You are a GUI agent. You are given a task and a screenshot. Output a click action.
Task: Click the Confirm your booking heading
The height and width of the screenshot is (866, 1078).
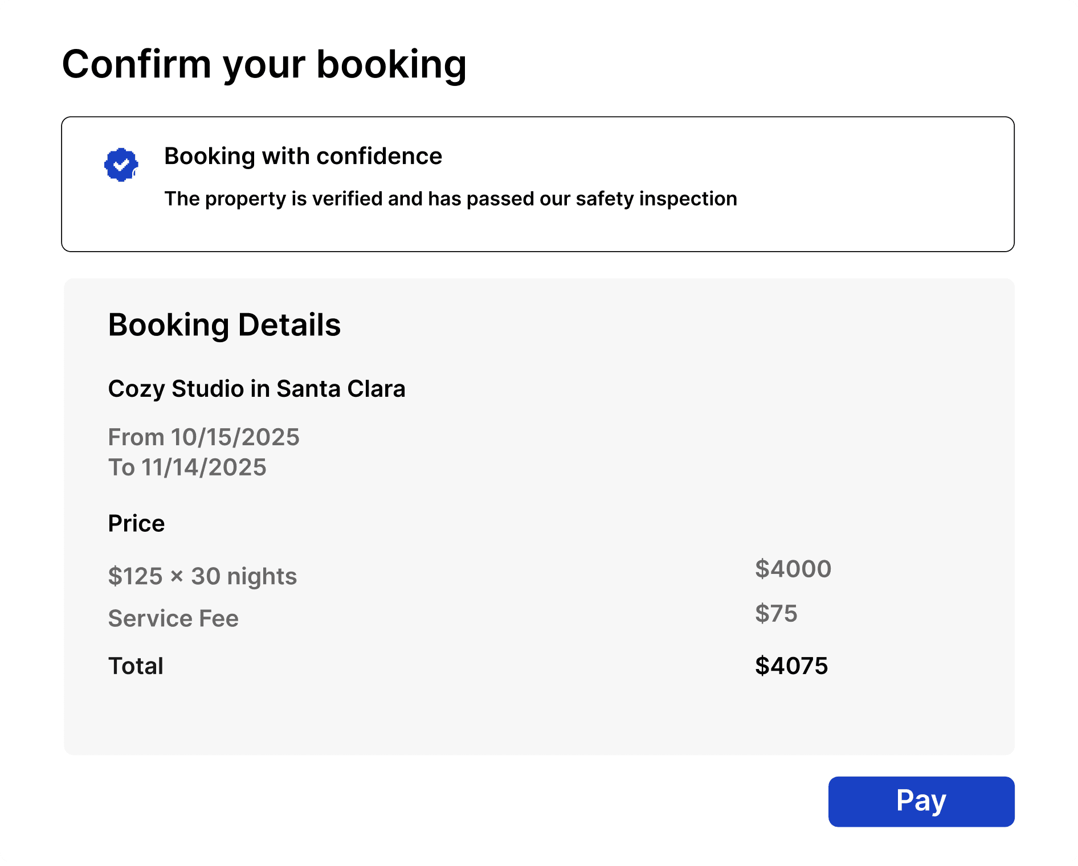coord(264,64)
